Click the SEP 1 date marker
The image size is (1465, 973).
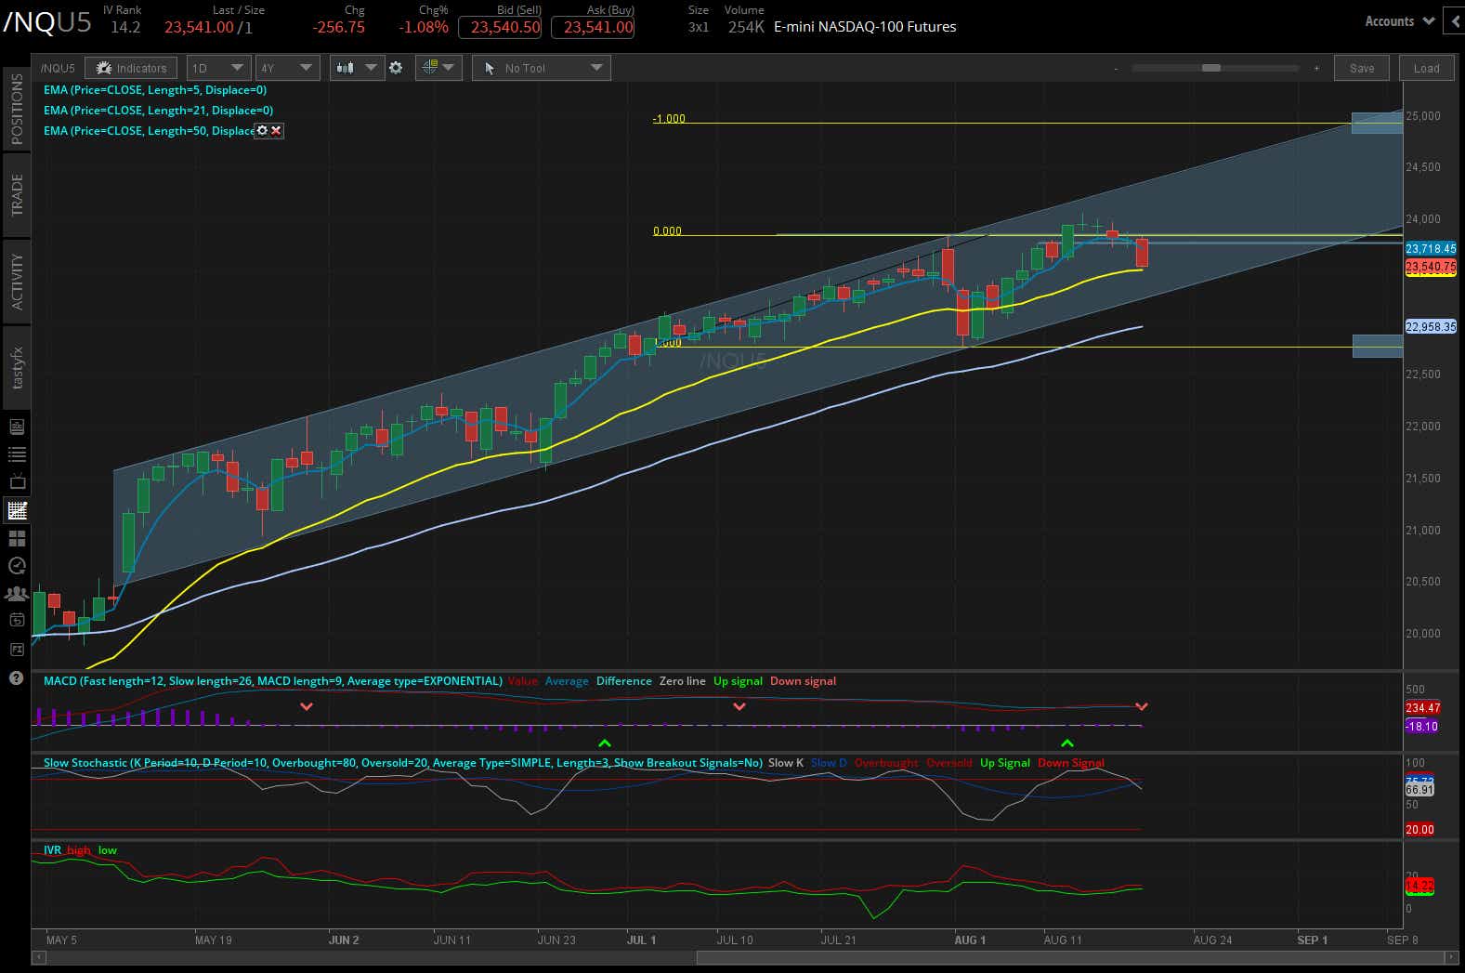coord(1312,940)
